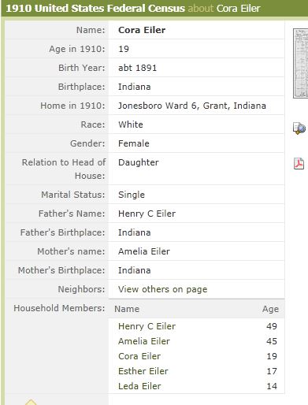Click the abt 1891 birth year value
The image size is (308, 405).
pyautogui.click(x=137, y=68)
